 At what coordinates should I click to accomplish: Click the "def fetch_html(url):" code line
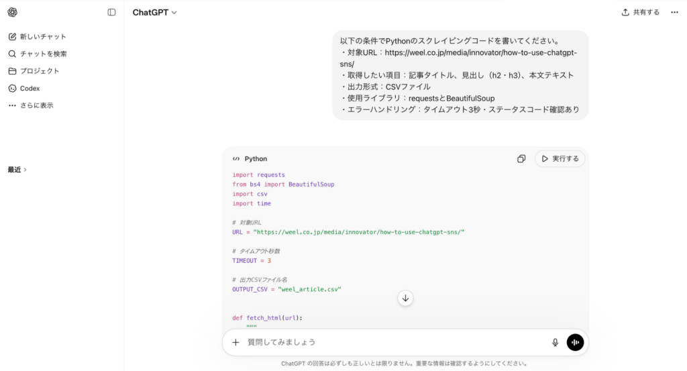(267, 318)
